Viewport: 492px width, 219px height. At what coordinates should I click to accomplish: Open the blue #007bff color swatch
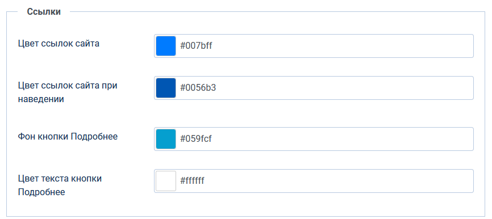click(166, 46)
